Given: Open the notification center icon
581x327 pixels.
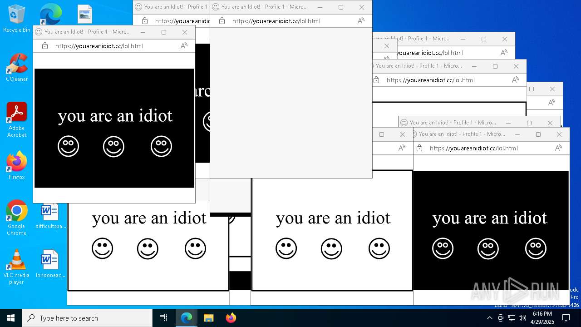Looking at the screenshot, I should (x=566, y=318).
